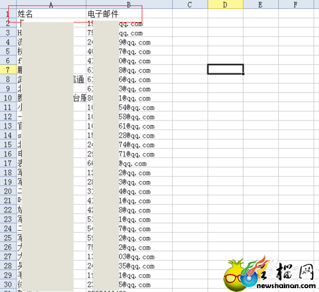Select row 7 header
Screen dimensions: 319x292
pyautogui.click(x=8, y=69)
